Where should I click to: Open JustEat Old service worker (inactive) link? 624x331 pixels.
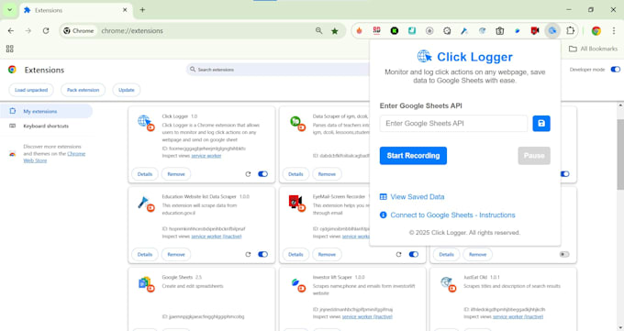(518, 316)
